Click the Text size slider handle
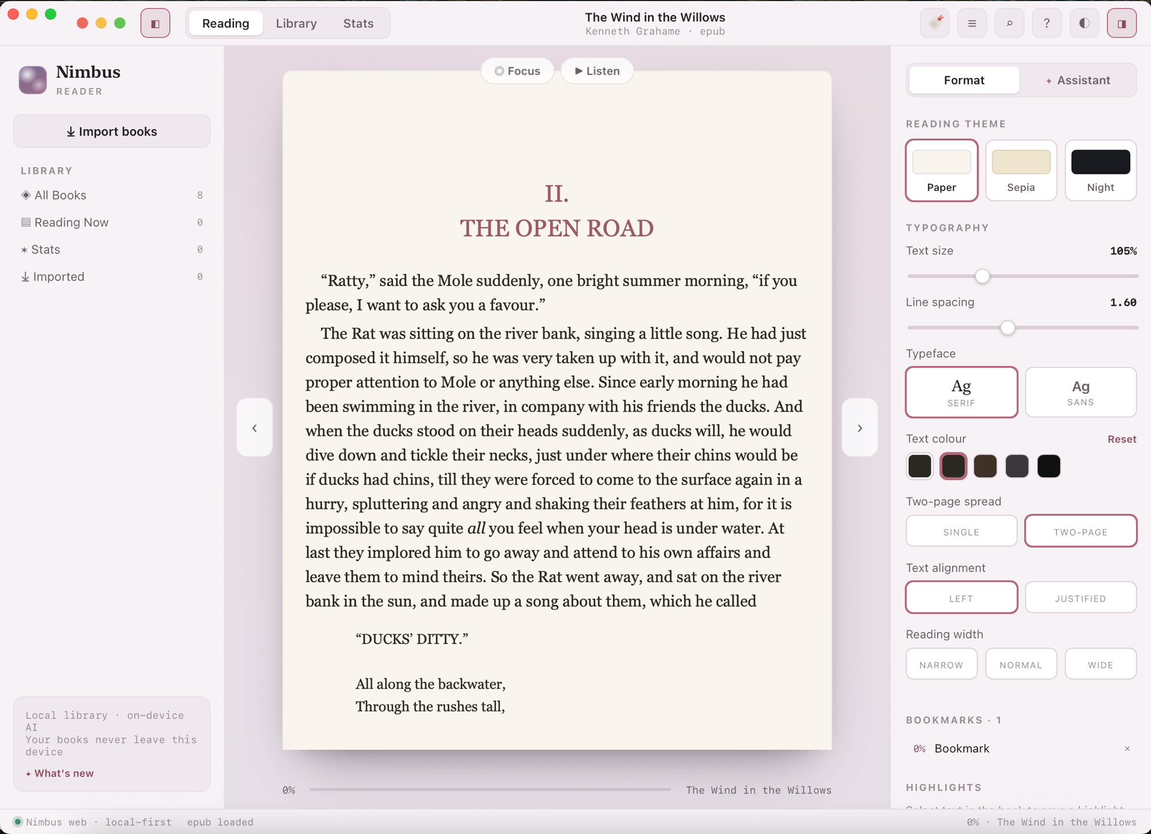Viewport: 1151px width, 834px height. [x=982, y=276]
